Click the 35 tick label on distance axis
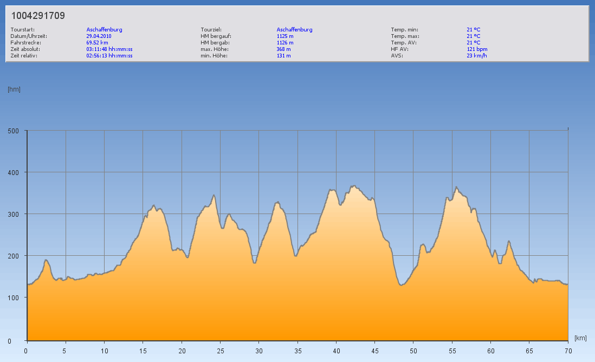The width and height of the screenshot is (595, 362). point(297,351)
